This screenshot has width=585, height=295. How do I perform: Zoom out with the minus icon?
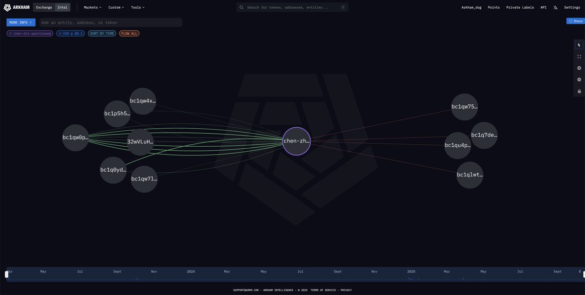[579, 79]
